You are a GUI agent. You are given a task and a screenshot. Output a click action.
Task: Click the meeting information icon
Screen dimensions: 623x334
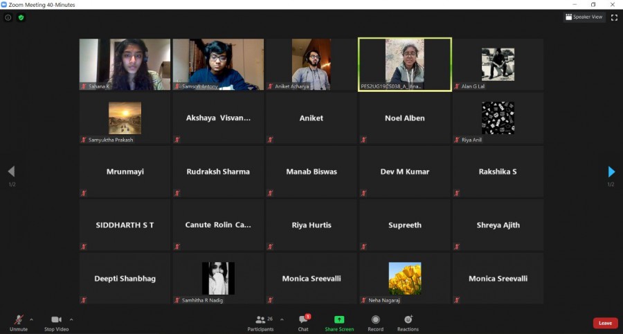(x=8, y=17)
